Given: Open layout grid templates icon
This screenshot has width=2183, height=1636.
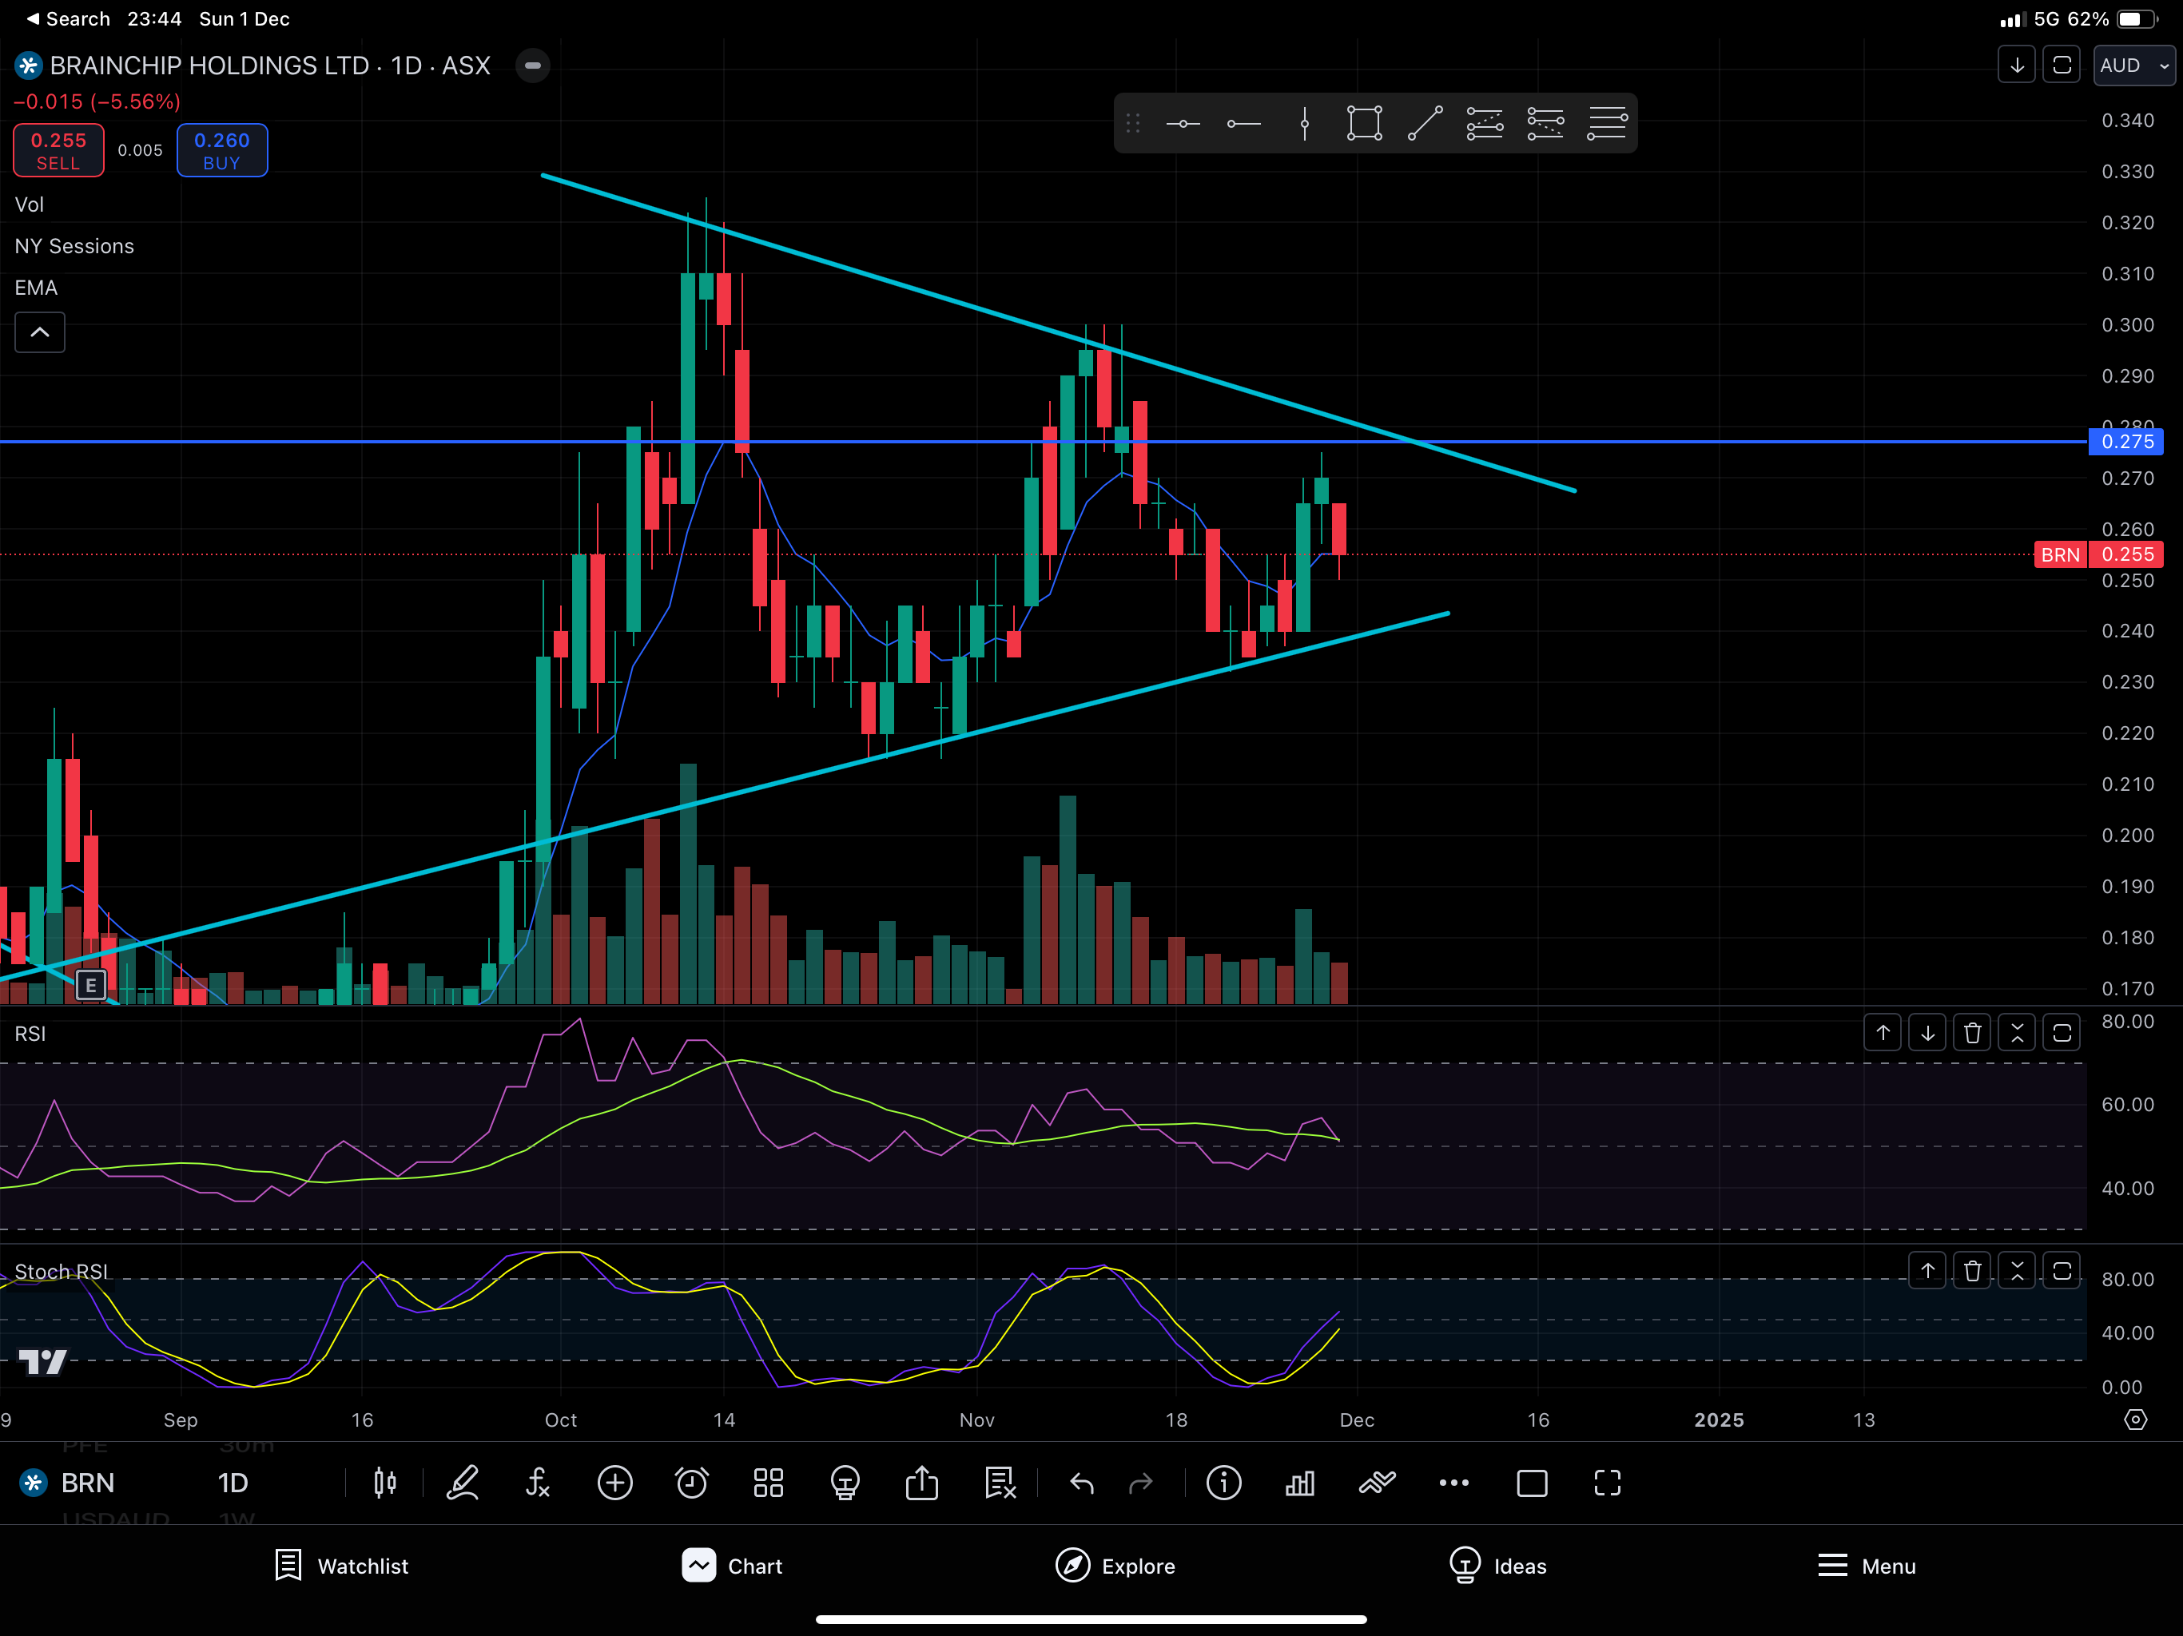Looking at the screenshot, I should click(x=768, y=1482).
